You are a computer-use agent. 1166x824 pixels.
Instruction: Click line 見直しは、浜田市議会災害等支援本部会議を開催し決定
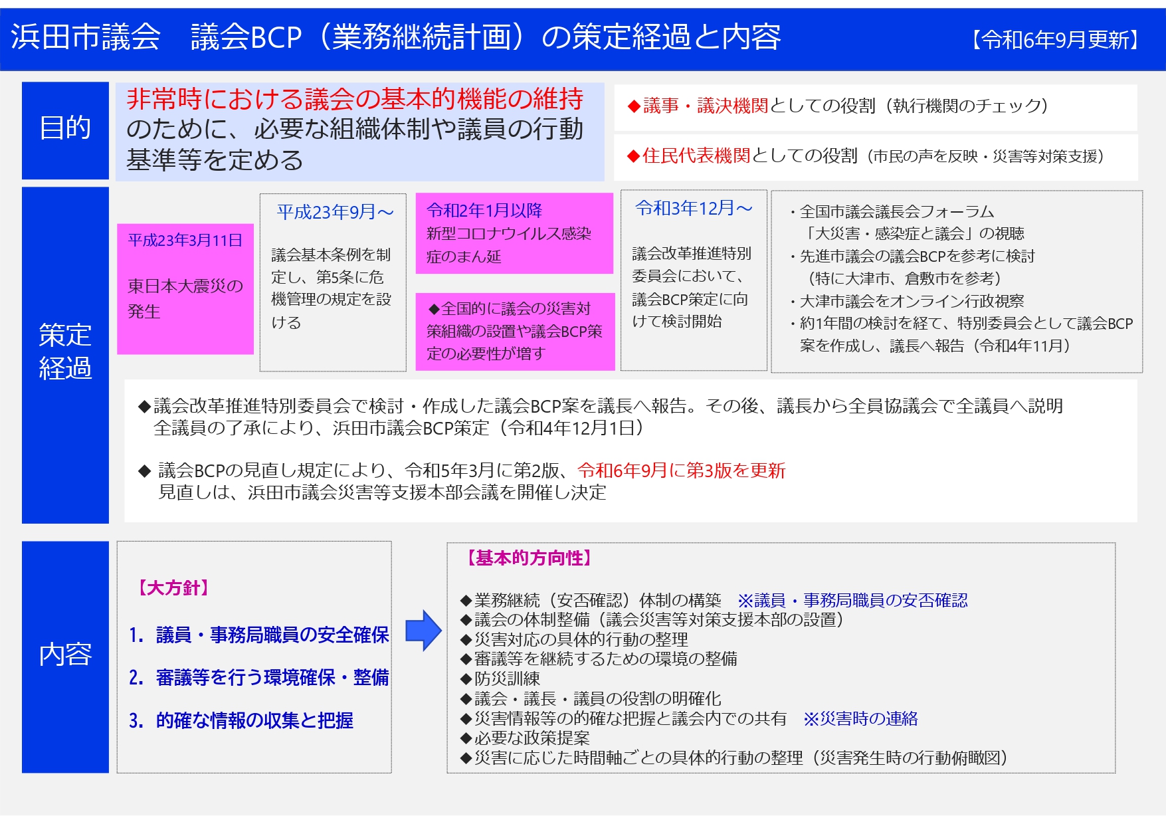382,492
